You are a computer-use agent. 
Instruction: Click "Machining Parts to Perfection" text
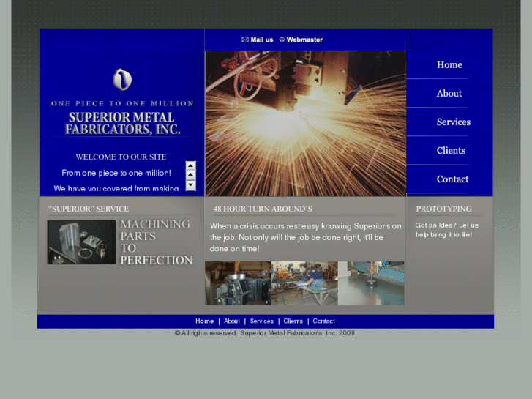157,242
